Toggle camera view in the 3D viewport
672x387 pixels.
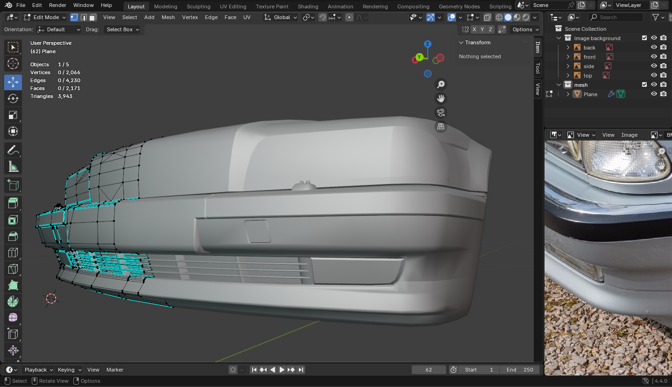point(440,113)
